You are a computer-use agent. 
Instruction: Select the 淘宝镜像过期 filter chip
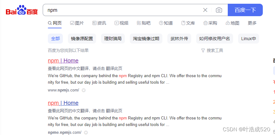pyautogui.click(x=146, y=39)
